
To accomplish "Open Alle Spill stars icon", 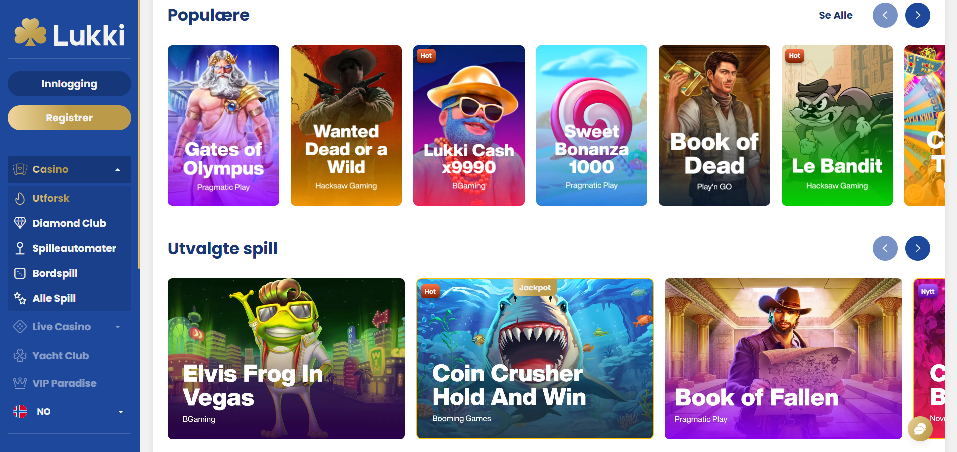I will tap(20, 298).
